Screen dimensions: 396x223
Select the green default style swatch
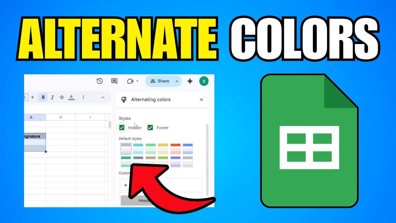(151, 149)
